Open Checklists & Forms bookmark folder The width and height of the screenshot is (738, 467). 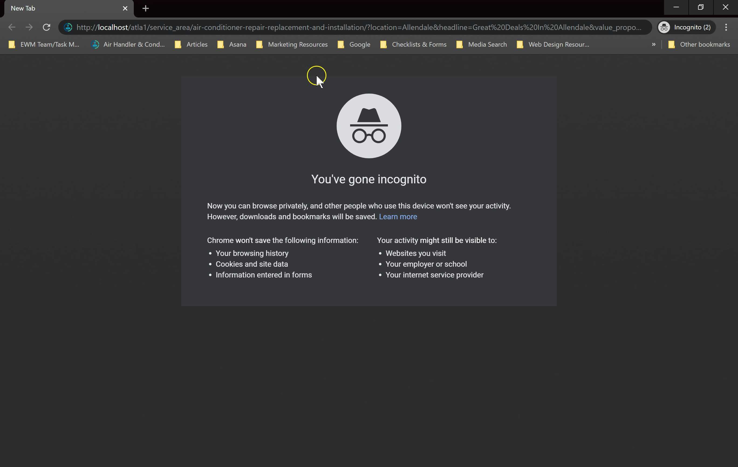pos(413,44)
